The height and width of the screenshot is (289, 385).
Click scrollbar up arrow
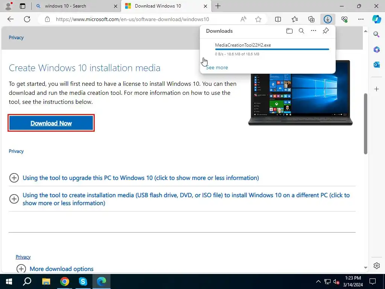(x=365, y=31)
